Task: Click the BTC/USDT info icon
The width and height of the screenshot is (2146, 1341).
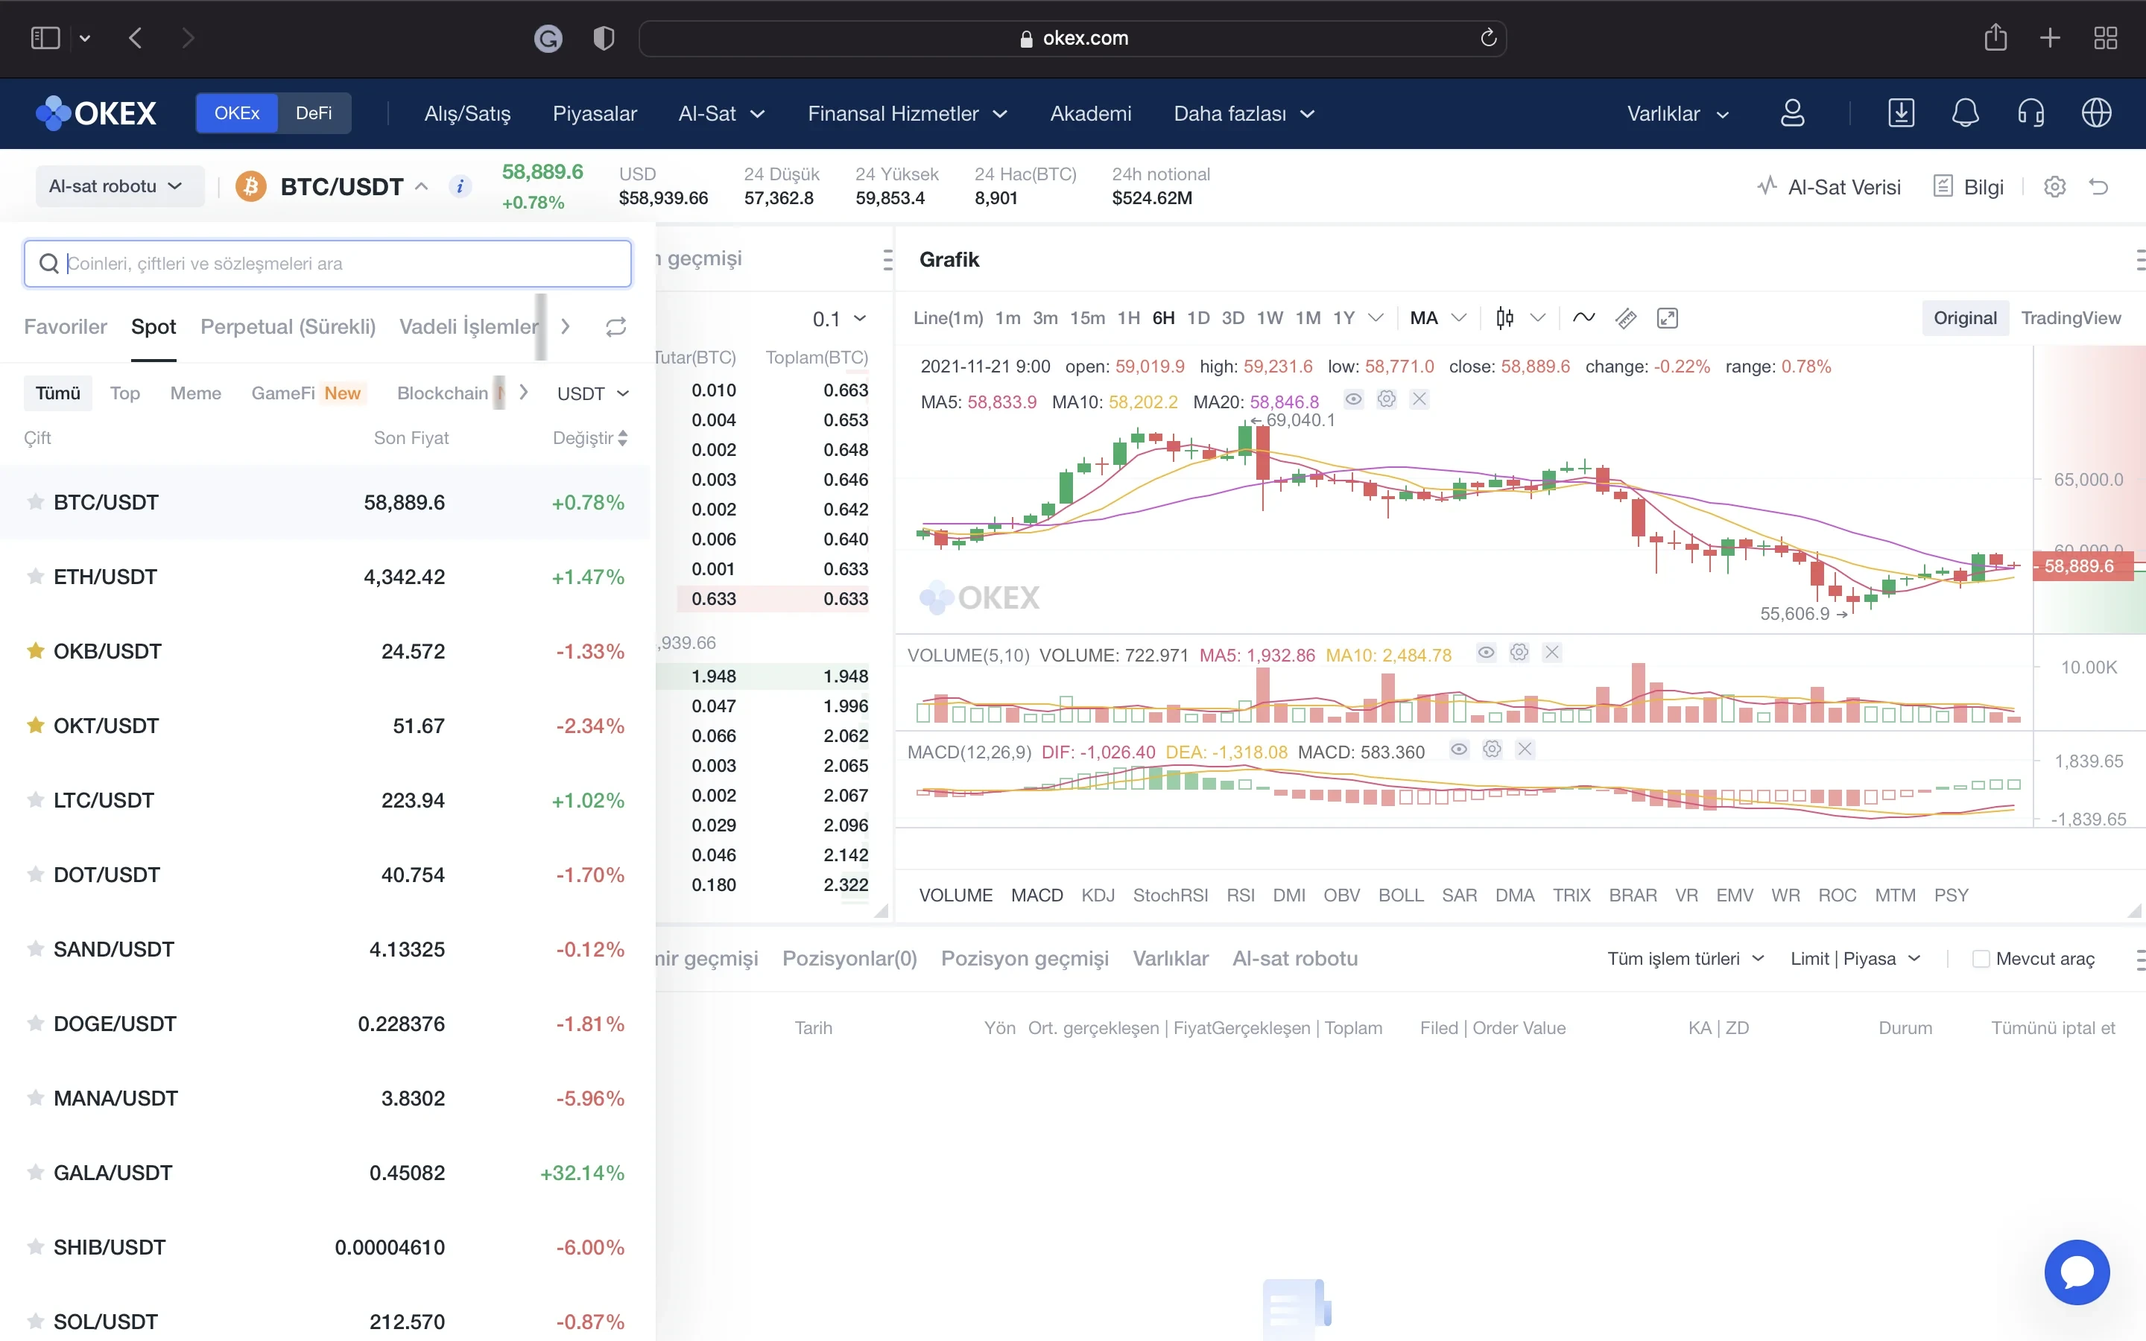Action: point(459,186)
